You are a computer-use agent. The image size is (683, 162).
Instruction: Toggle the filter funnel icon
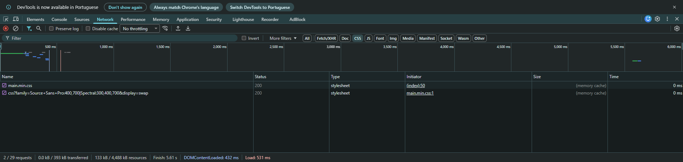[29, 28]
